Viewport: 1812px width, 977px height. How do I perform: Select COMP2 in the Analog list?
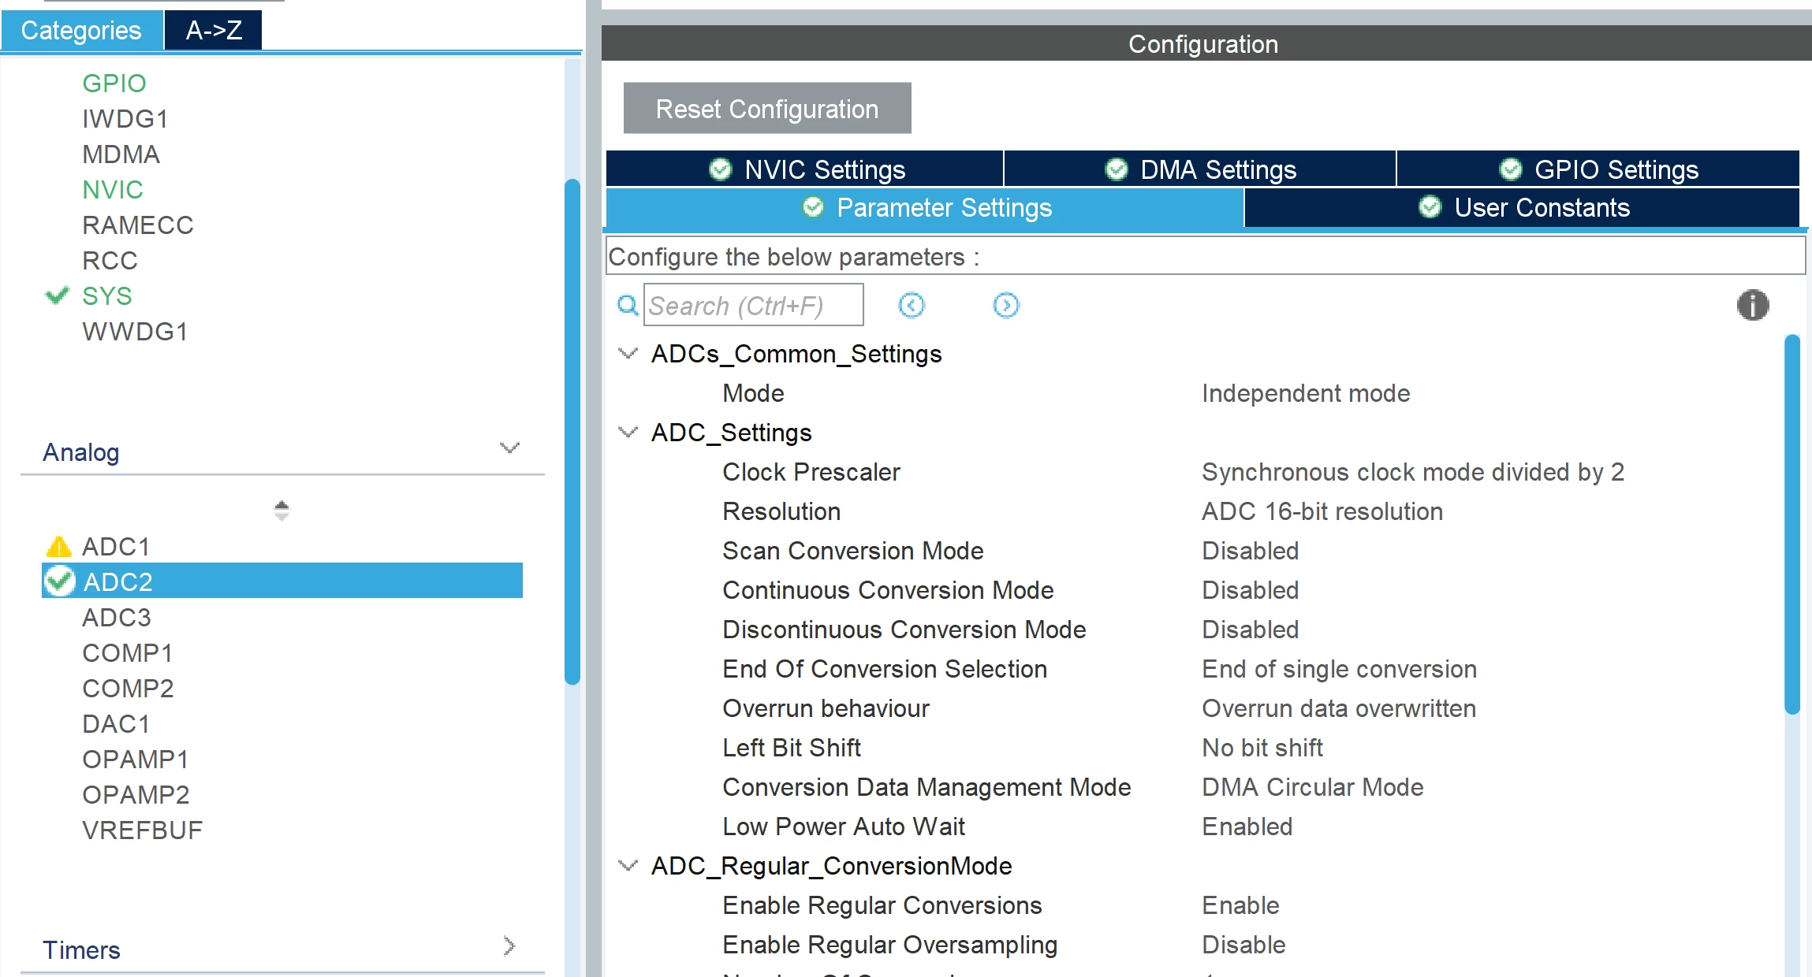point(128,688)
